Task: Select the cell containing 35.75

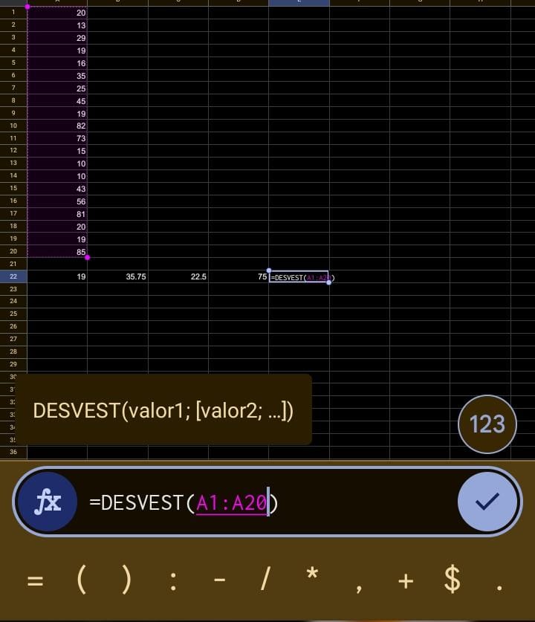Action: pyautogui.click(x=118, y=276)
